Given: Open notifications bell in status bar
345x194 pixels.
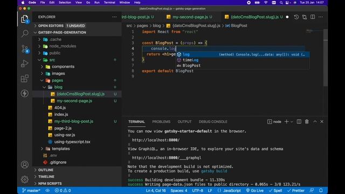Looking at the screenshot, I should pyautogui.click(x=321, y=190).
